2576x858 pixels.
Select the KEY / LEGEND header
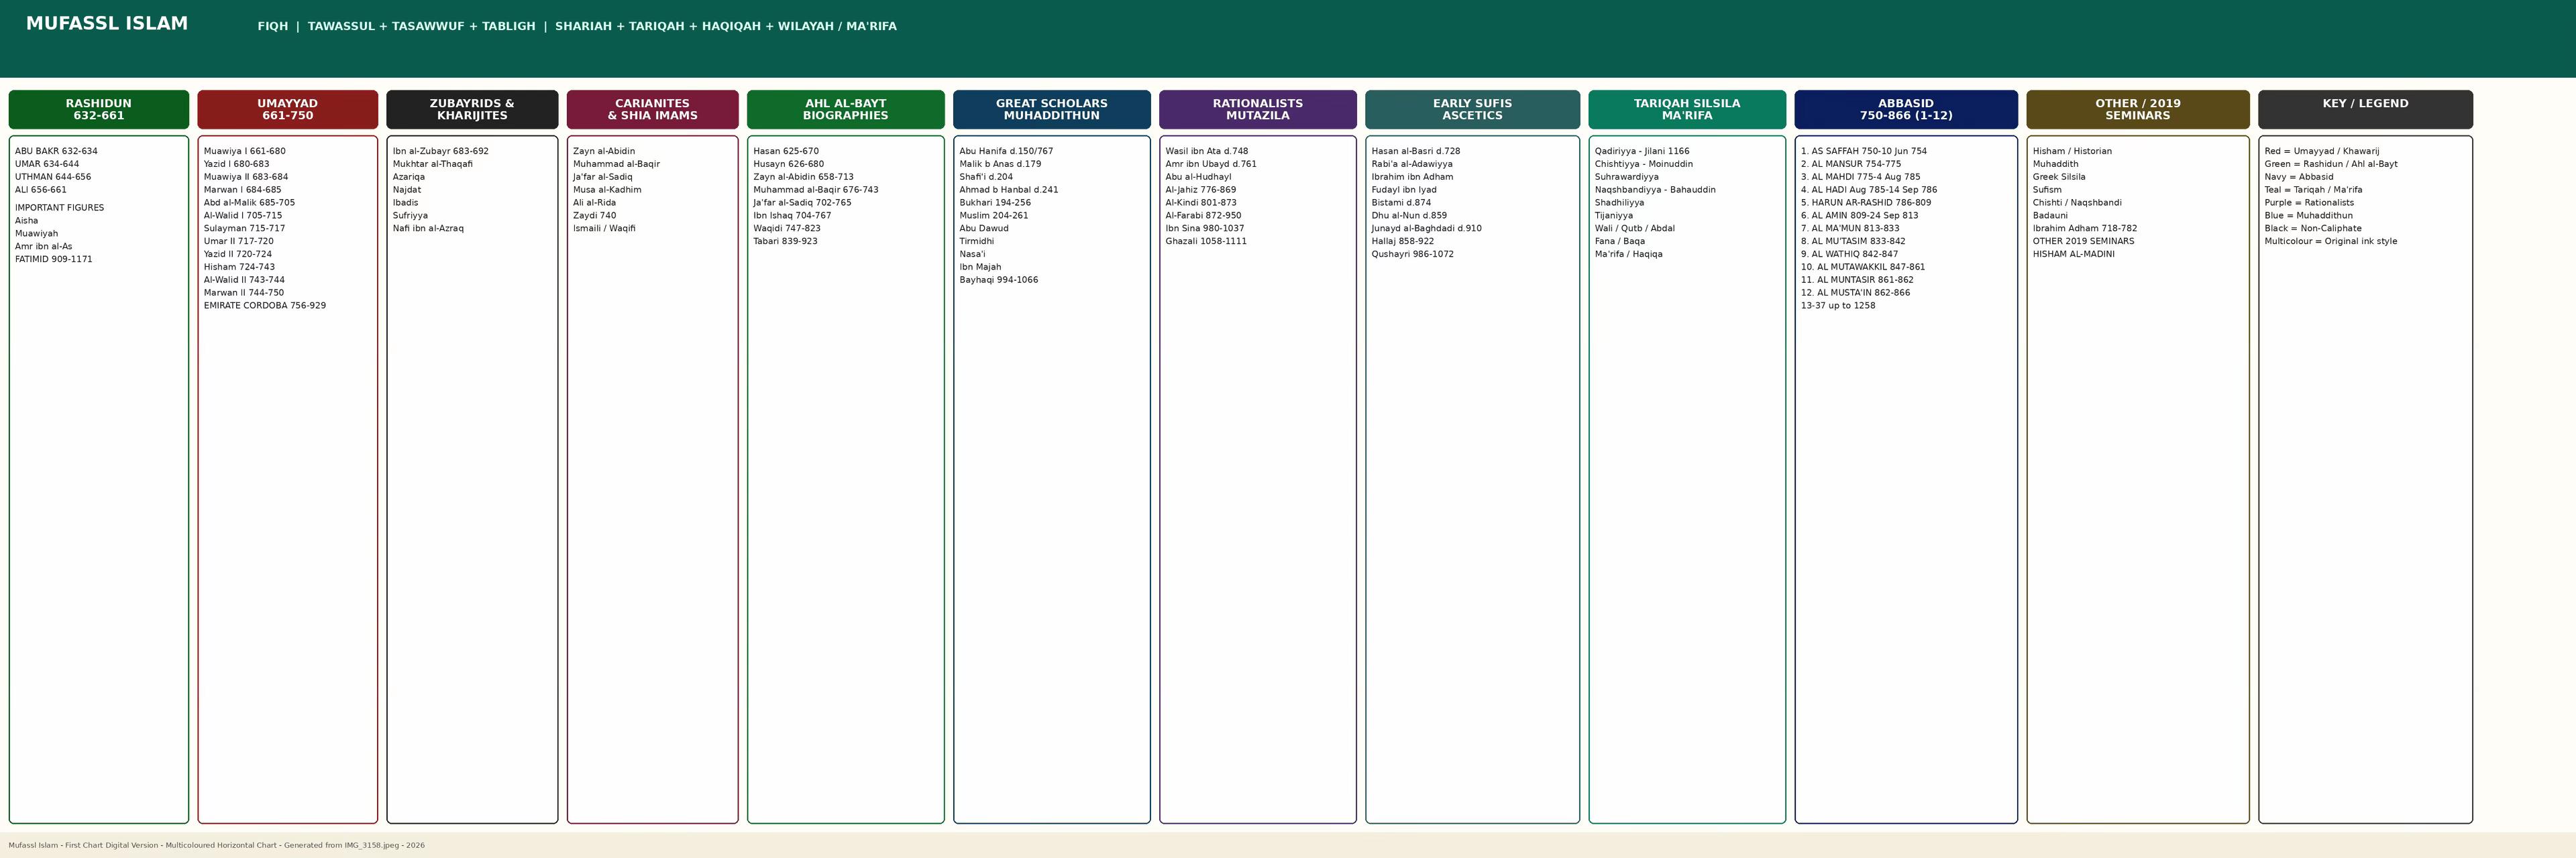point(2365,110)
